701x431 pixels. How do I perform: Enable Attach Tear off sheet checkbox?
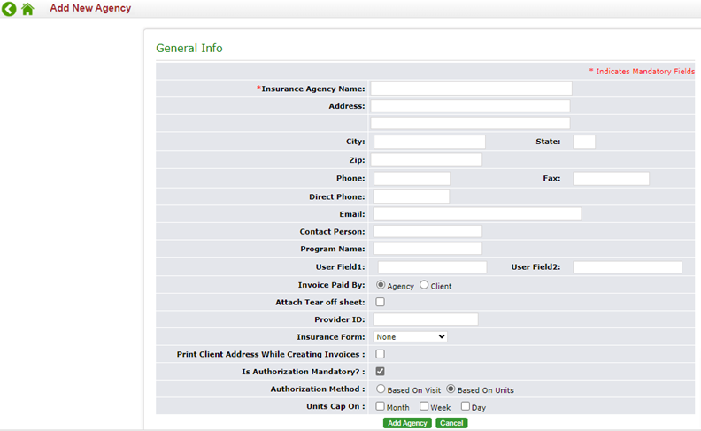click(381, 302)
